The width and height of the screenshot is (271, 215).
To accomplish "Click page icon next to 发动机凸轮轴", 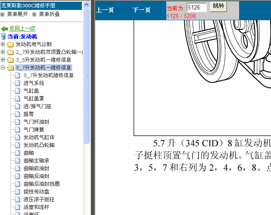I will click(x=18, y=145).
